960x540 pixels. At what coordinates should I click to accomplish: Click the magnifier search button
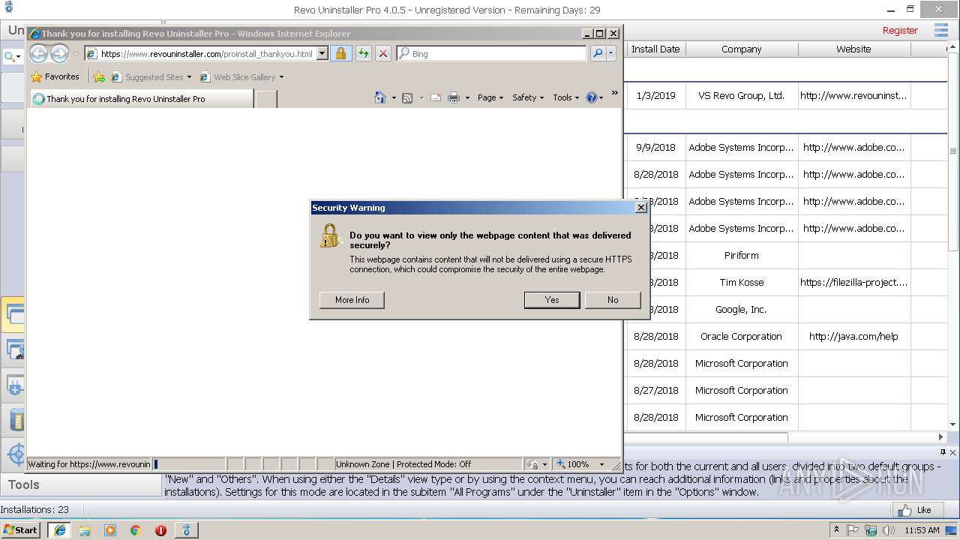coord(597,54)
